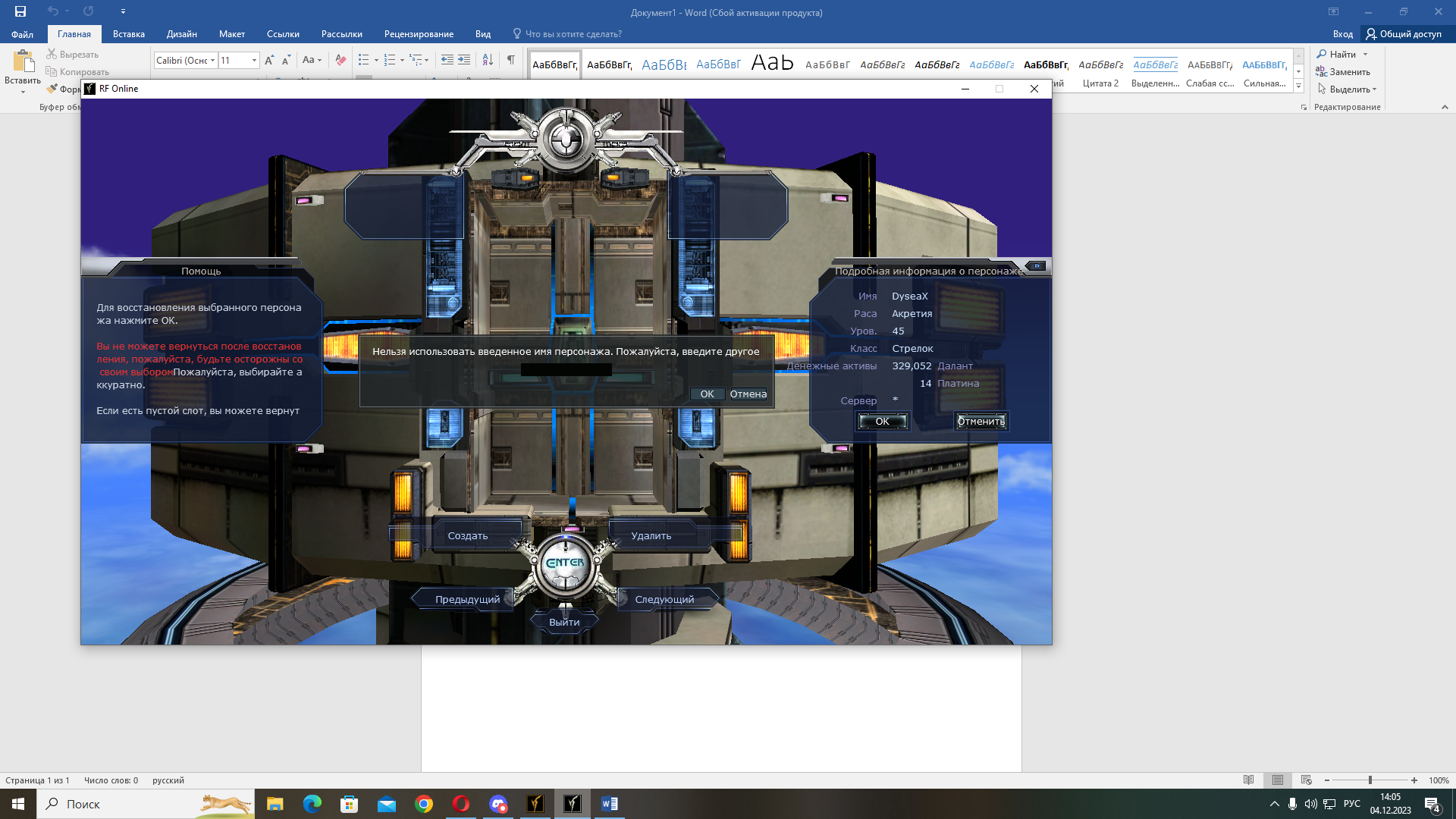Click OK in the character name error dialog
Viewport: 1456px width, 819px height.
click(707, 394)
